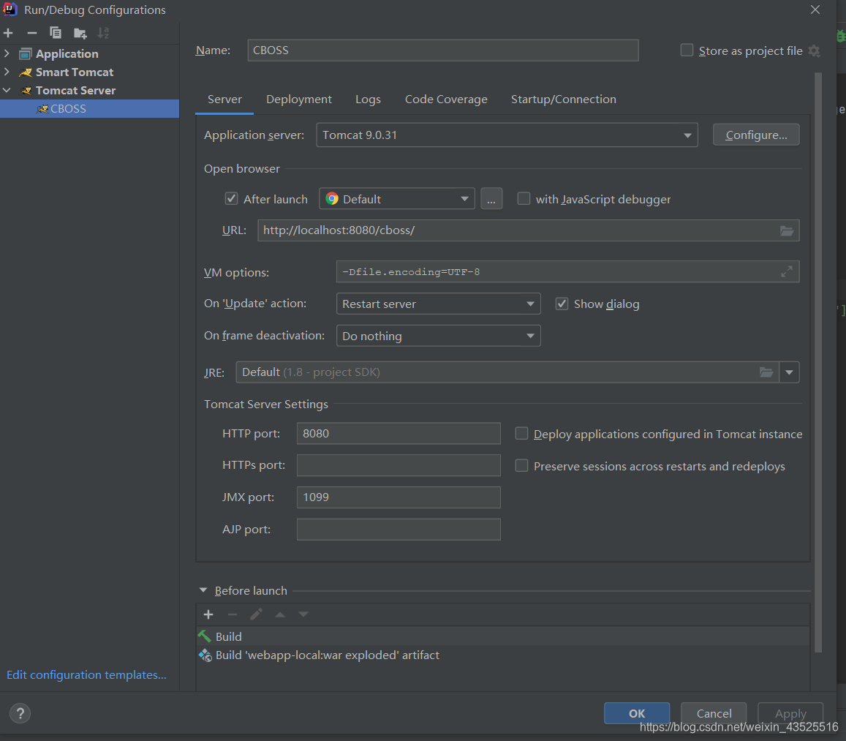Viewport: 846px width, 741px height.
Task: Click the Apply button
Action: (790, 713)
